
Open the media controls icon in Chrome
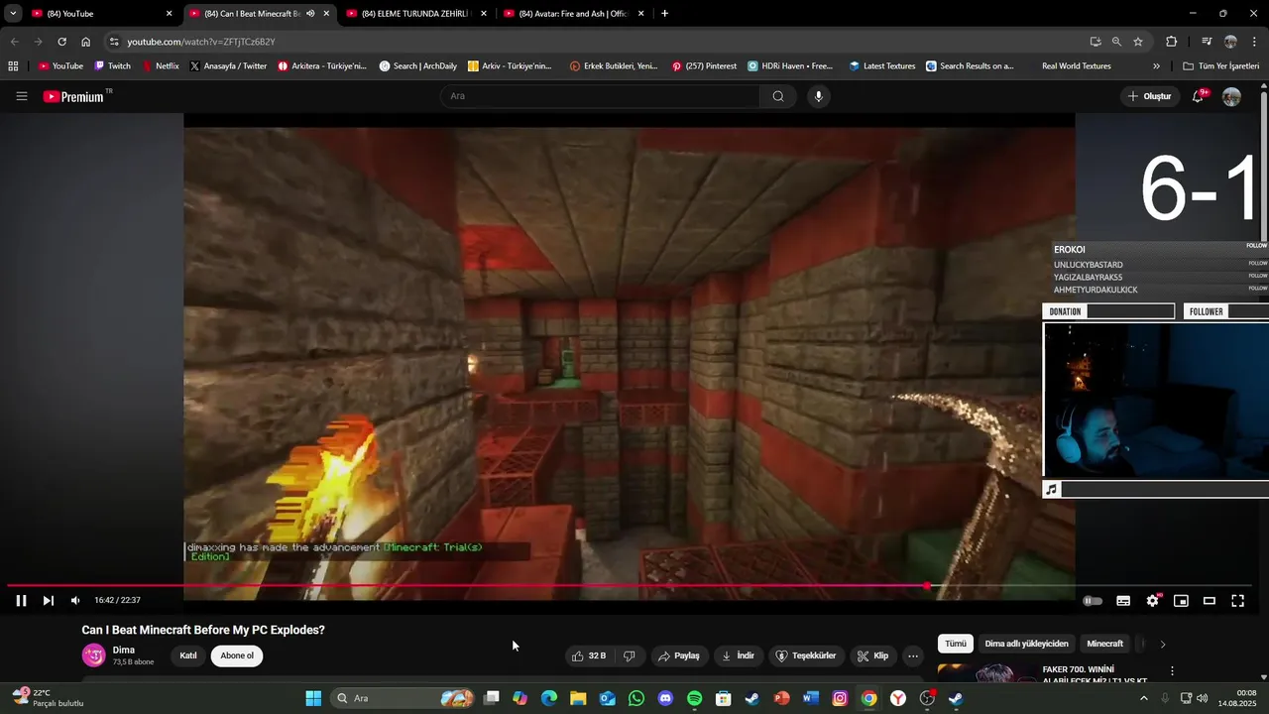click(1207, 42)
